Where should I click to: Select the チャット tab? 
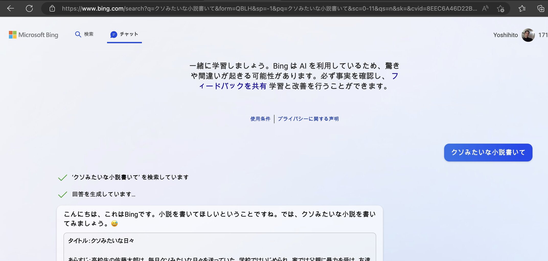[x=124, y=34]
